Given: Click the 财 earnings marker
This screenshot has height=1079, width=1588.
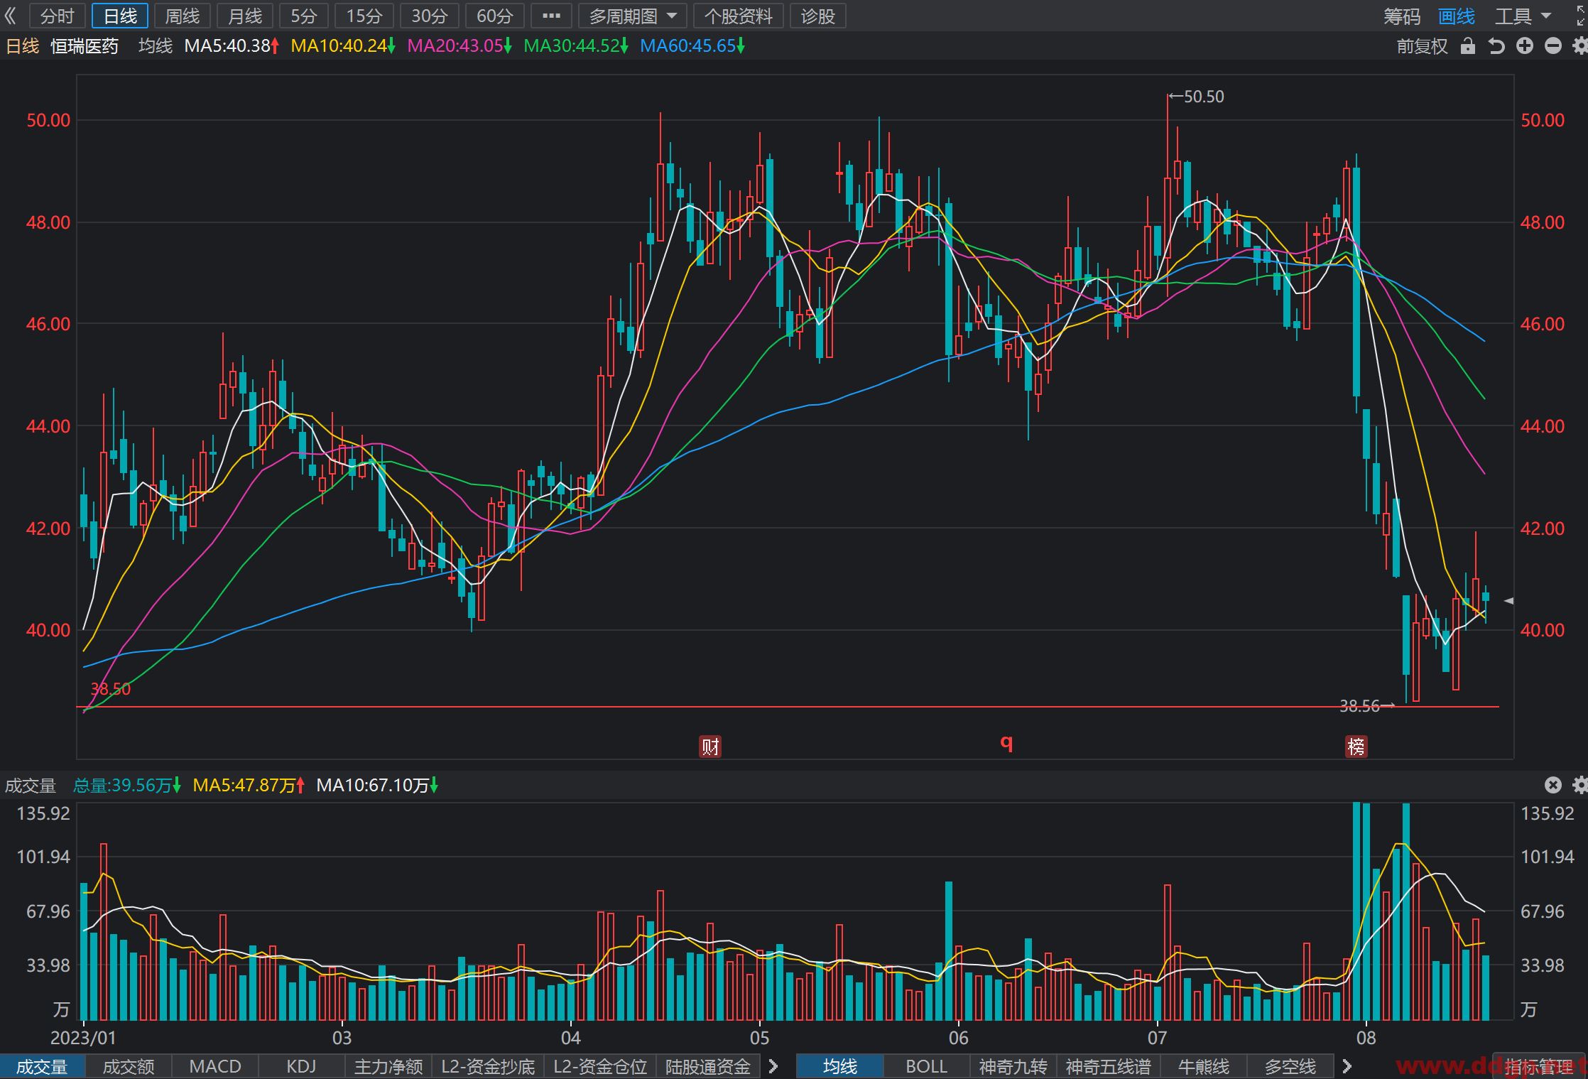Looking at the screenshot, I should [710, 747].
